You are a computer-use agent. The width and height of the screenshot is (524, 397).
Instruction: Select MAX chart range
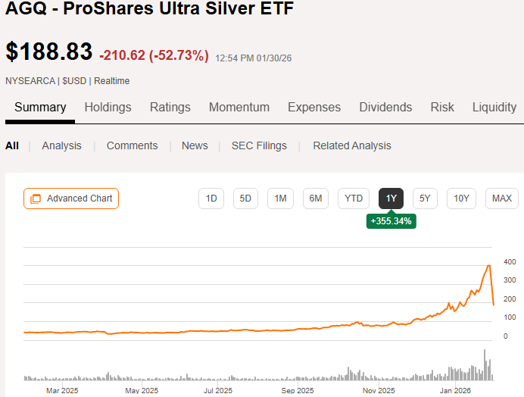point(502,198)
